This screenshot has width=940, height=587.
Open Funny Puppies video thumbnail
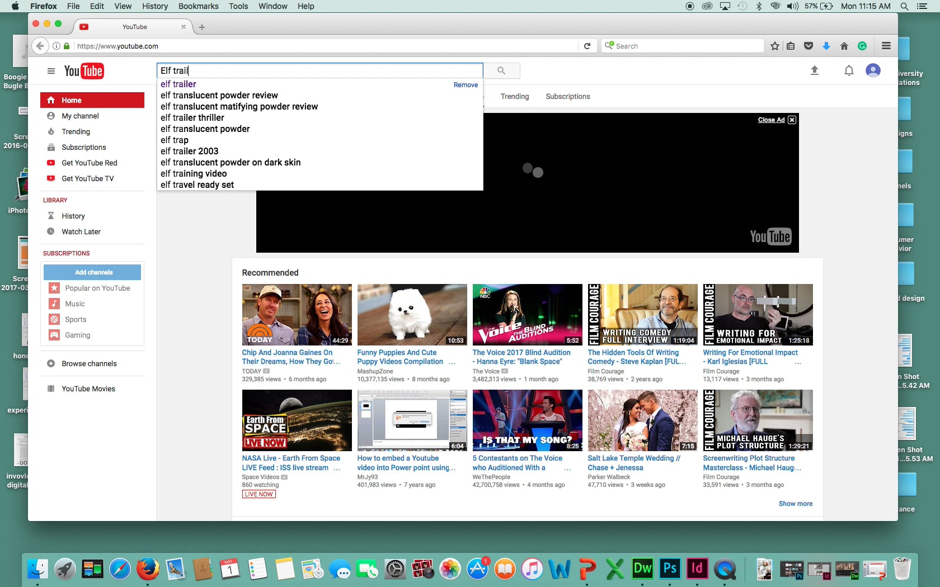[x=412, y=315]
